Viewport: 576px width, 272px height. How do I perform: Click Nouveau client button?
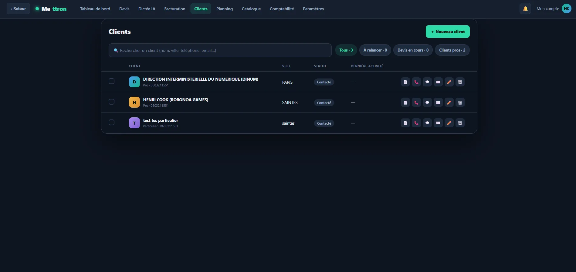[x=448, y=32]
